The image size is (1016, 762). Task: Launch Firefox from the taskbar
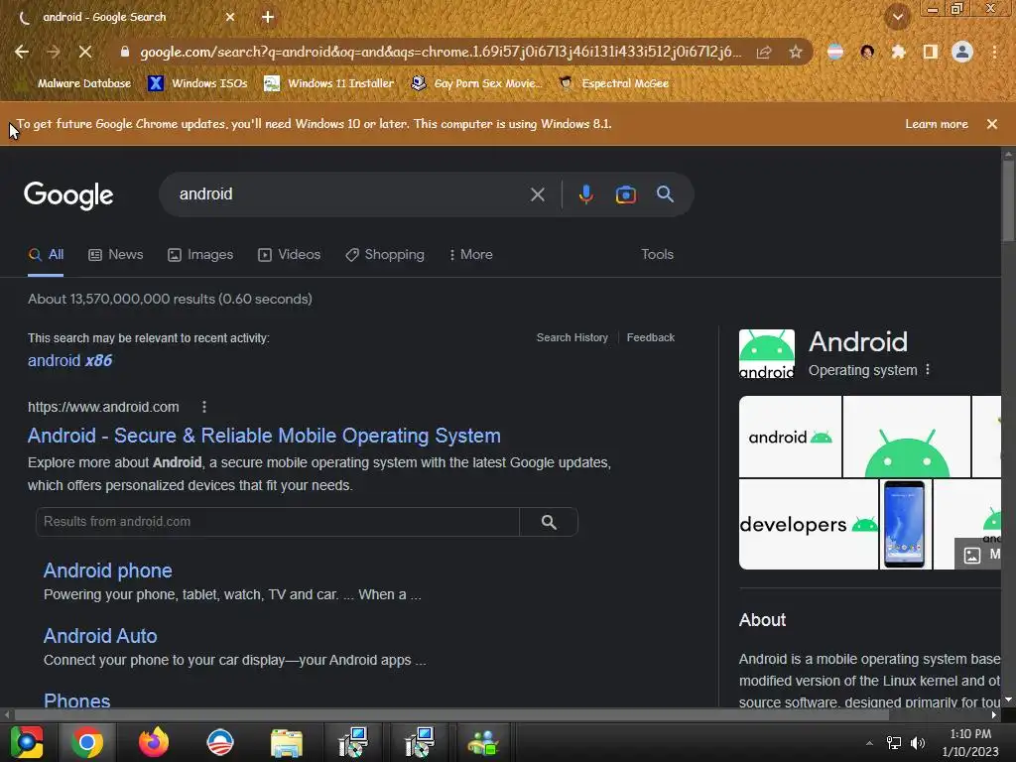click(x=154, y=742)
